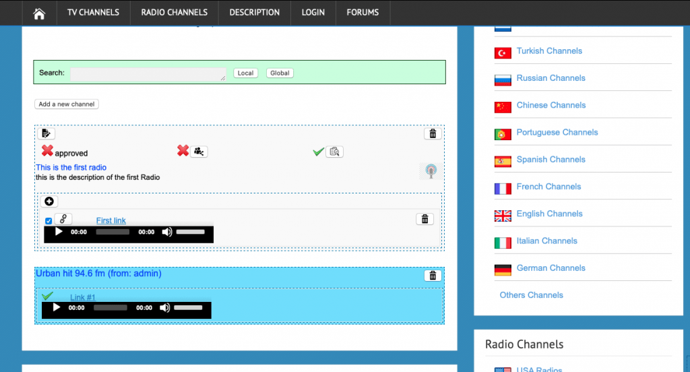690x372 pixels.
Task: Open French Channels link
Action: 548,187
